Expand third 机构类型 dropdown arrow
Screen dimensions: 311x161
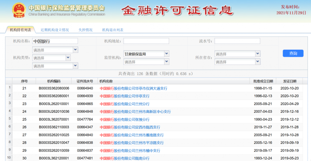point(75,65)
